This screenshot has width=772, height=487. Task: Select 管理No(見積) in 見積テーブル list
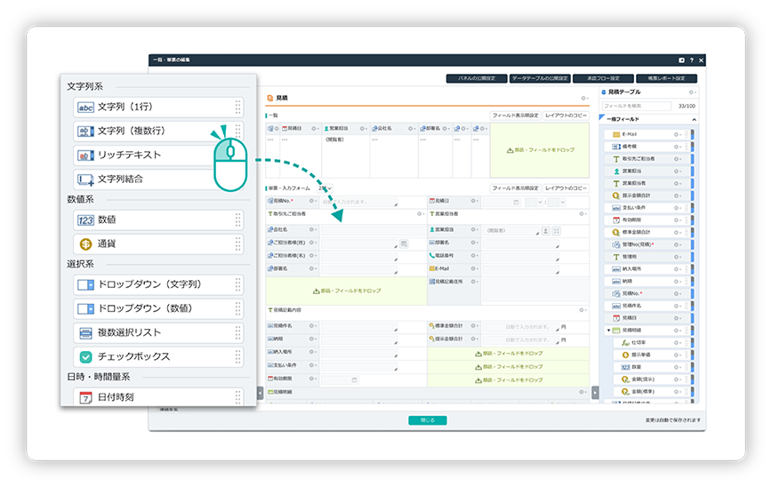coord(647,244)
